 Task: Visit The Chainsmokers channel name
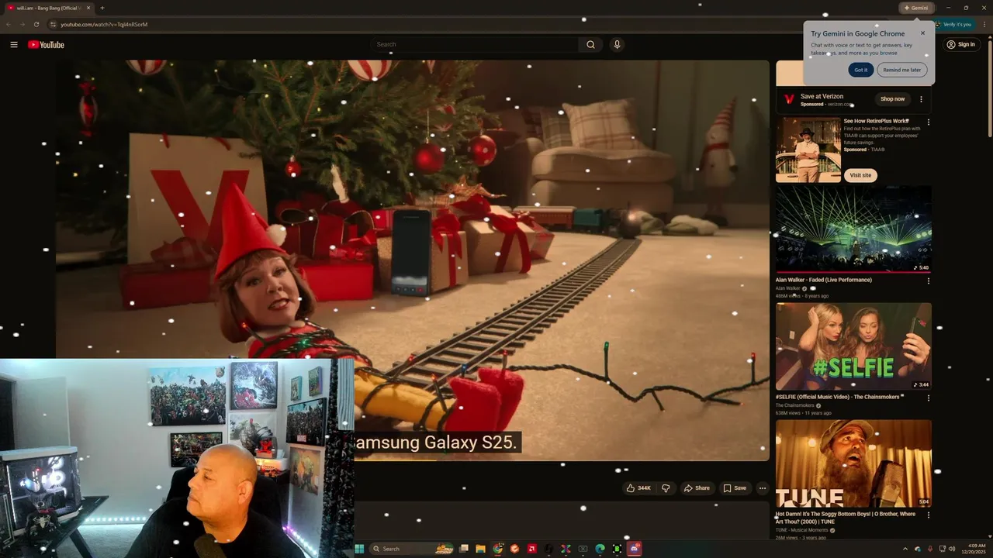(795, 405)
